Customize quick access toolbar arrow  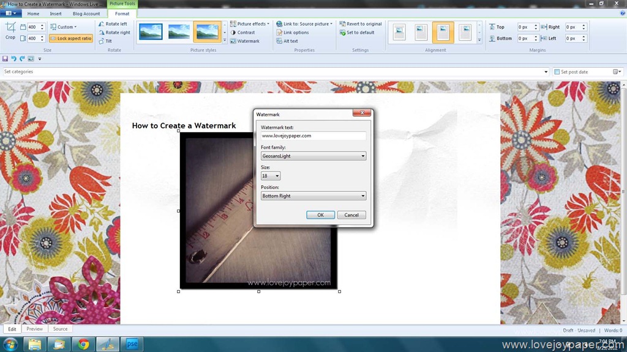[x=40, y=59]
